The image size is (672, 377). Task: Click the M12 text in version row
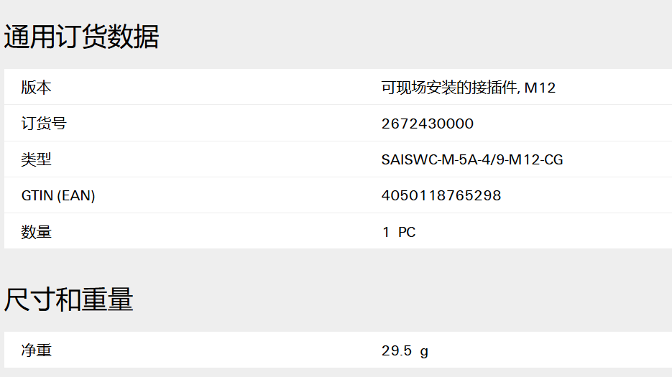(540, 88)
